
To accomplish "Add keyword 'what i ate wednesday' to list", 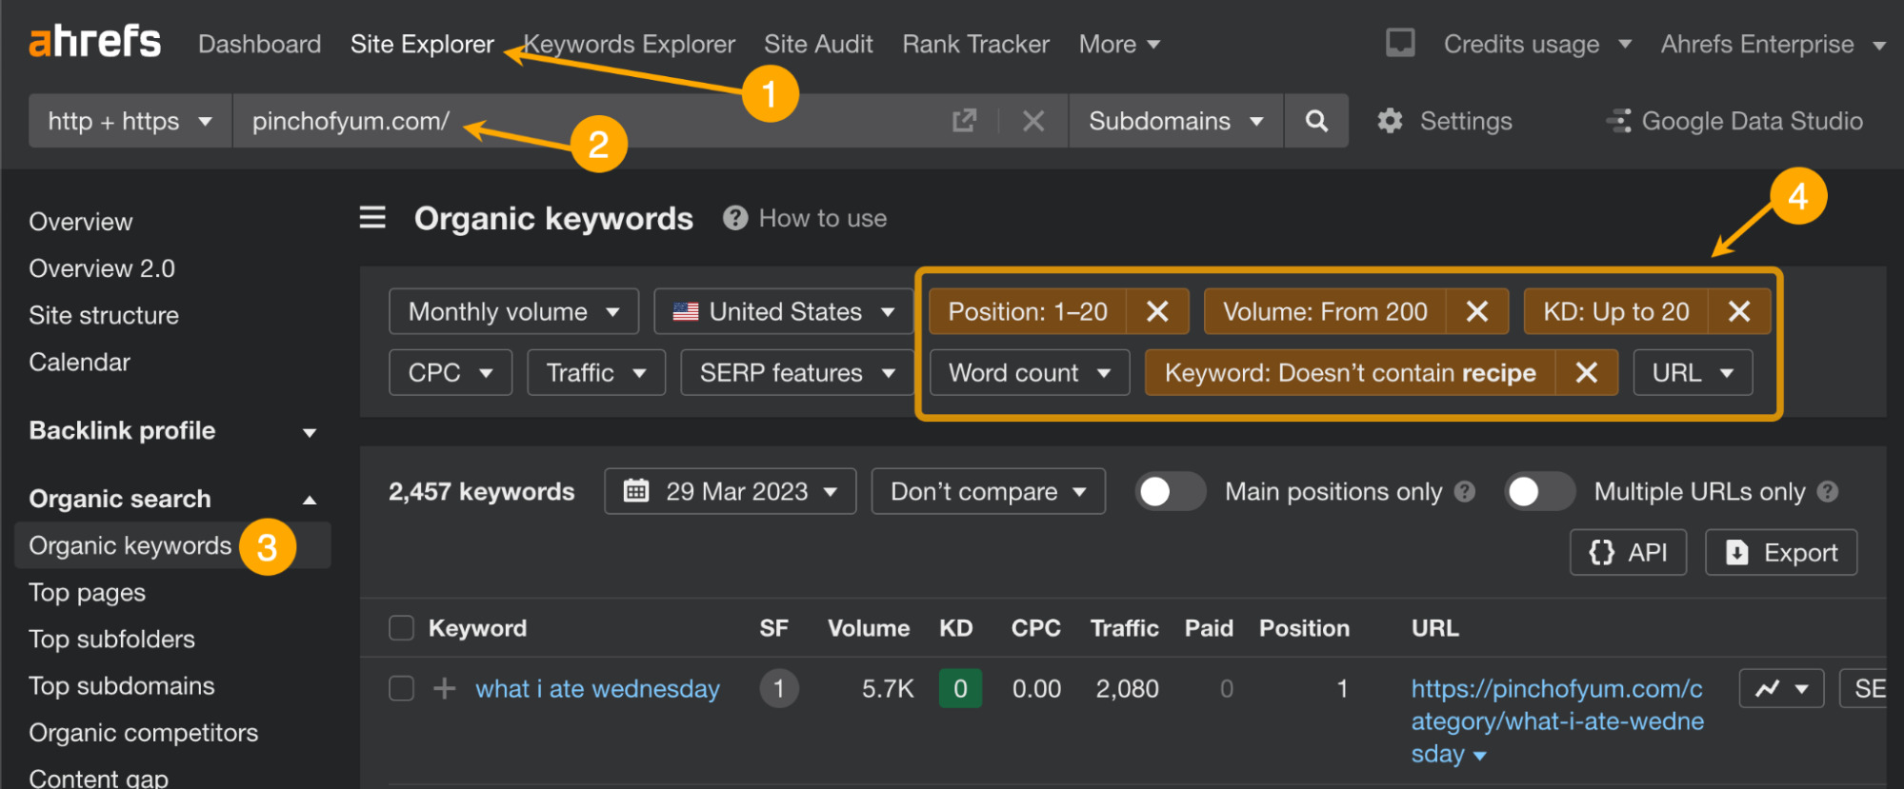I will tap(444, 688).
